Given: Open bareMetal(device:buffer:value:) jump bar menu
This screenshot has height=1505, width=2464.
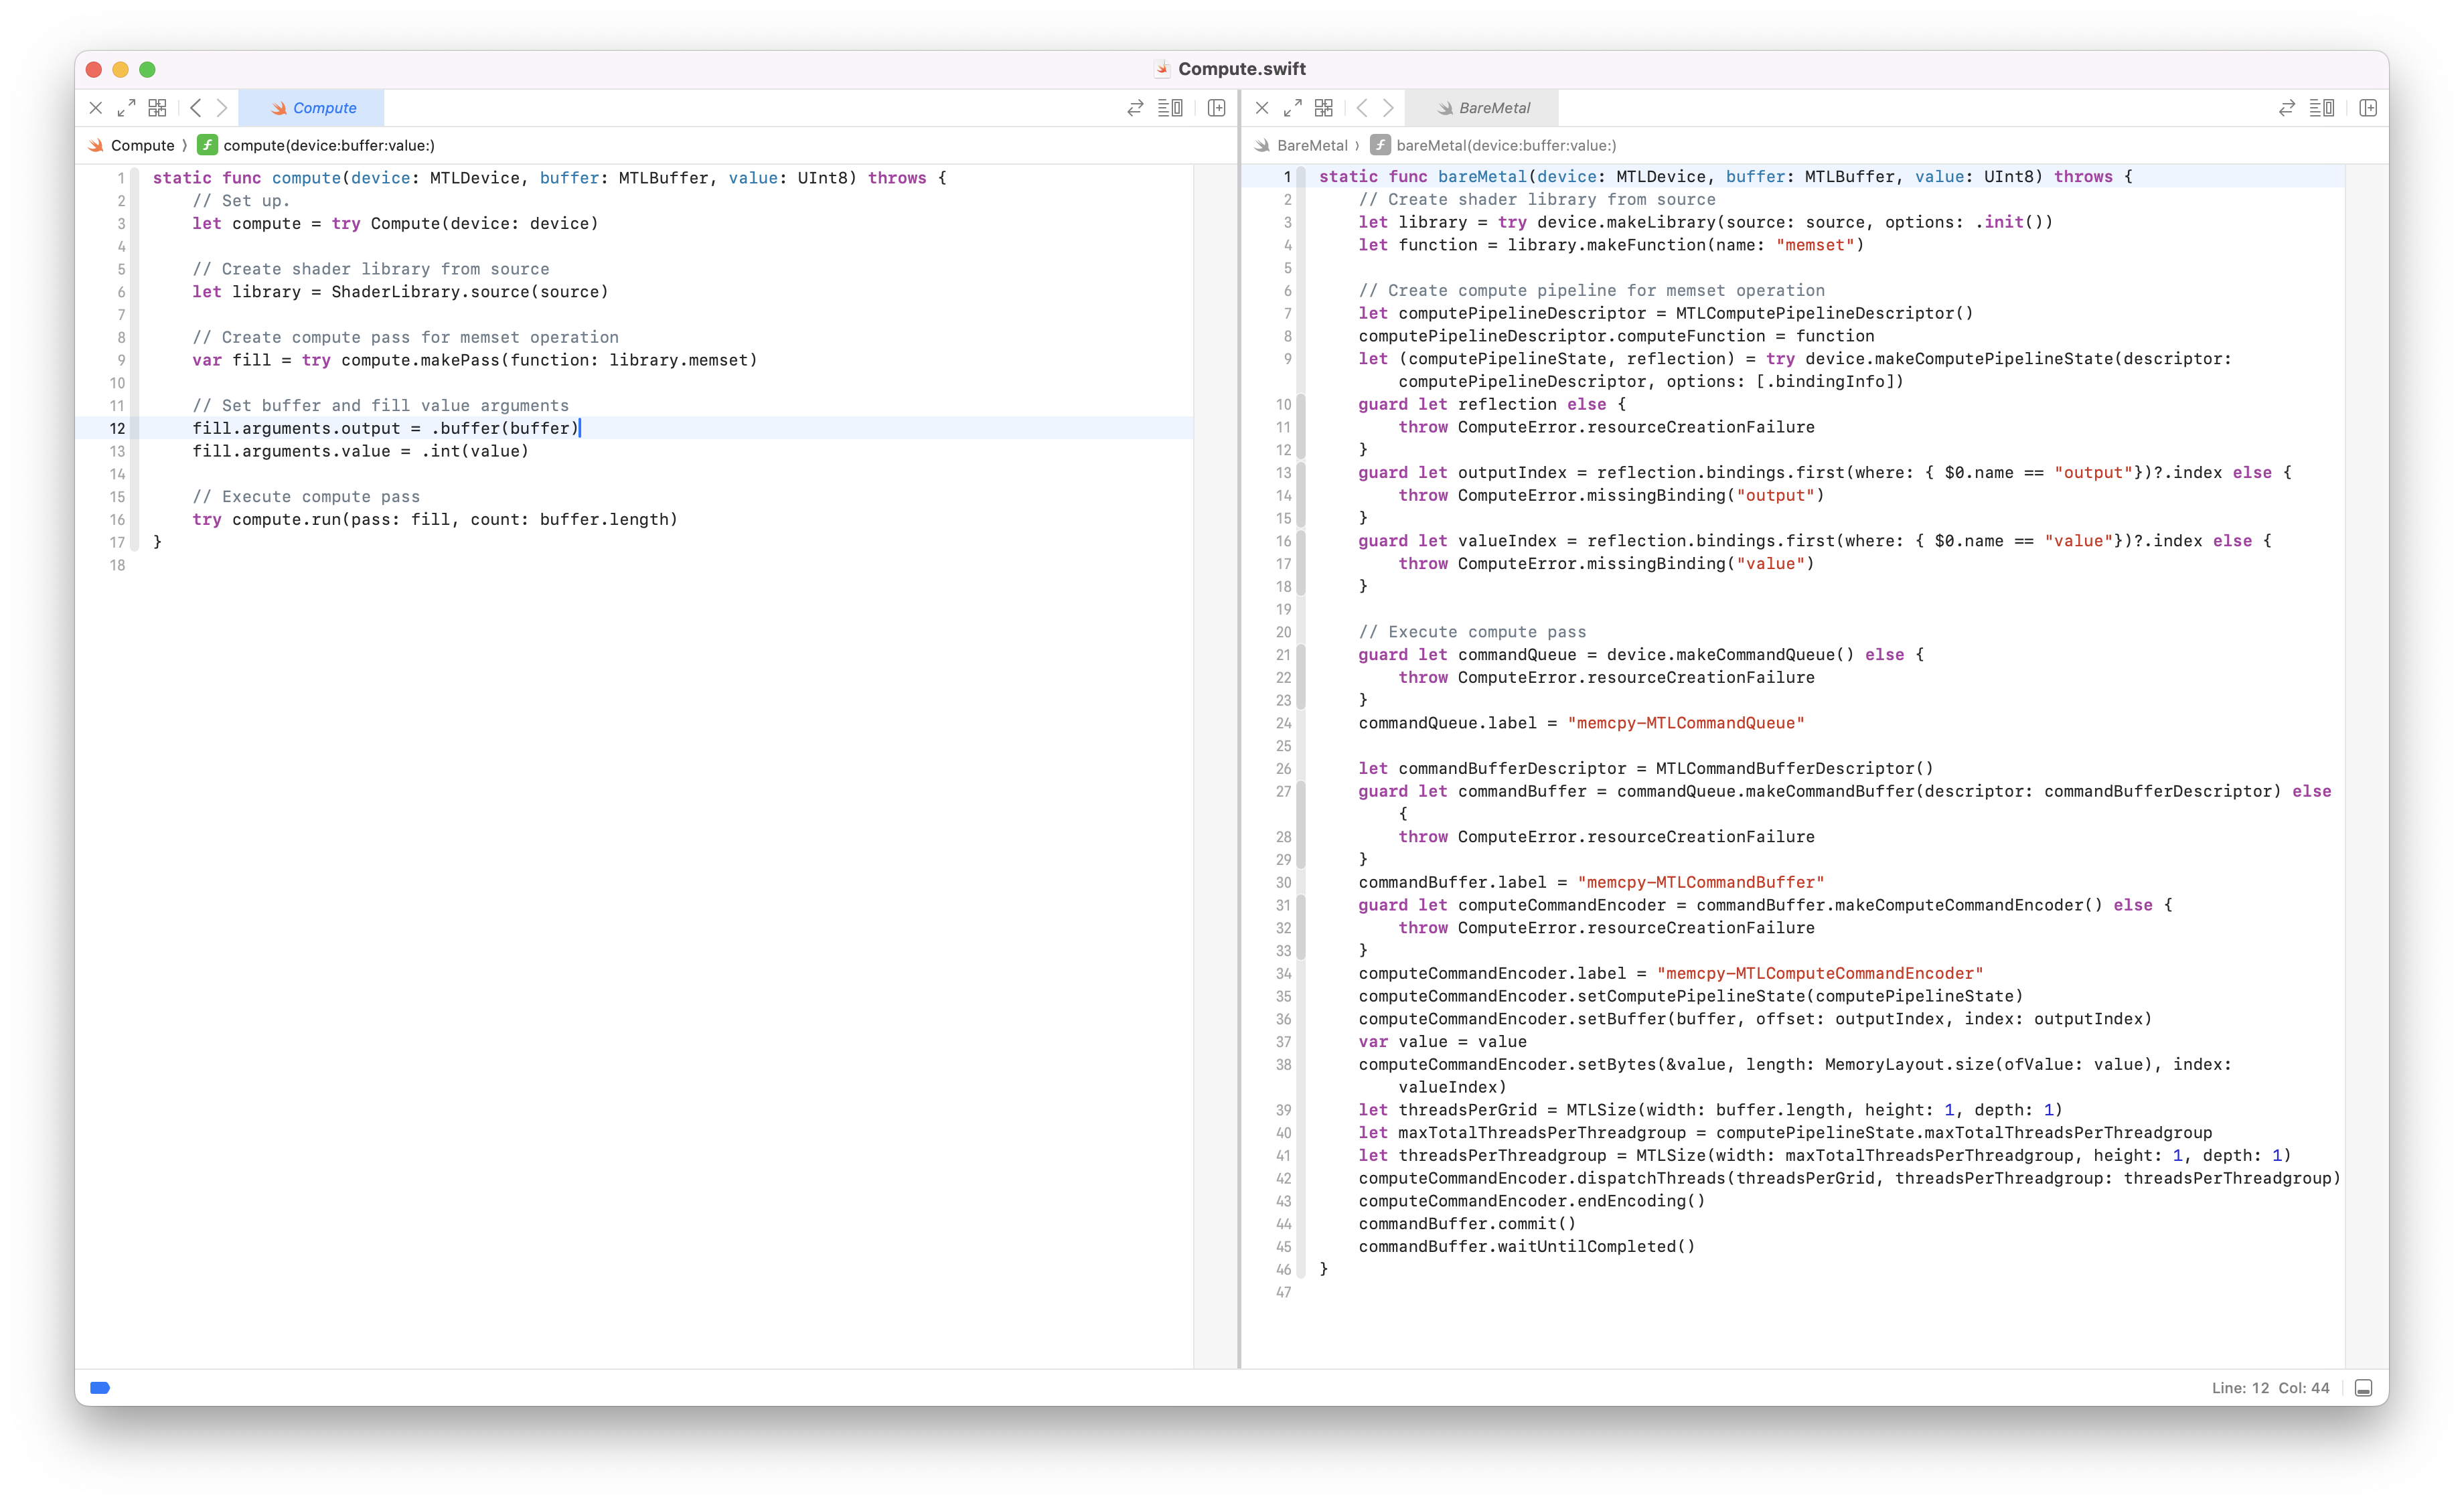Looking at the screenshot, I should 1505,146.
